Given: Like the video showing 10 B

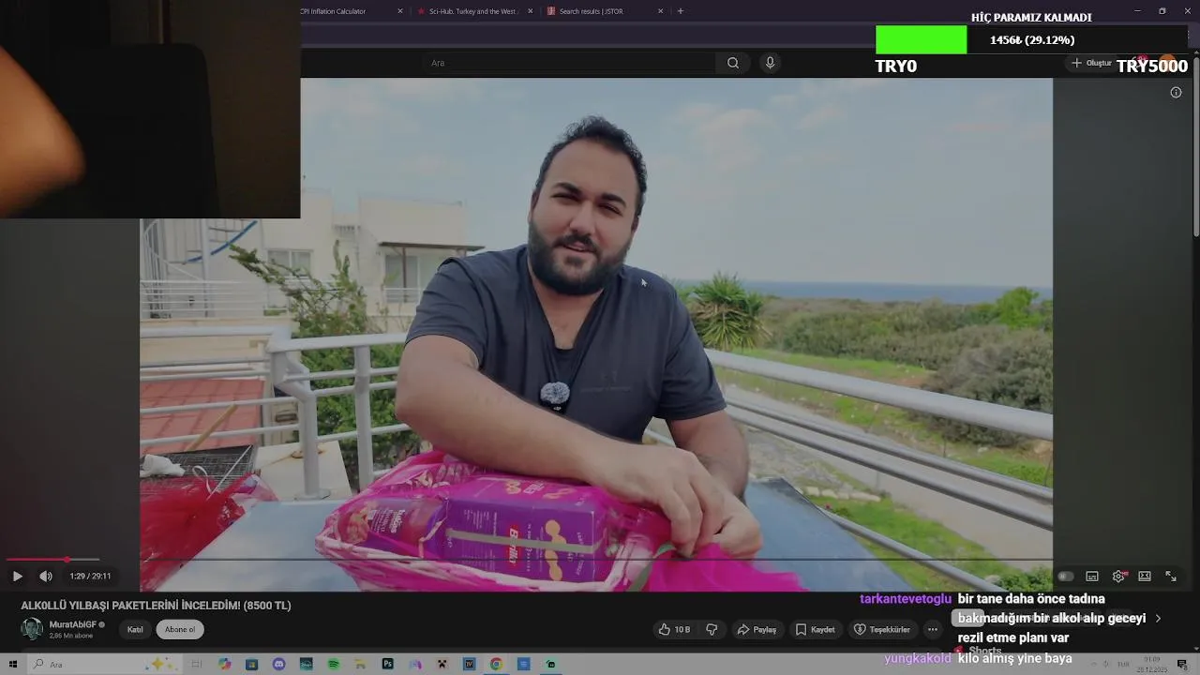Looking at the screenshot, I should coord(674,629).
